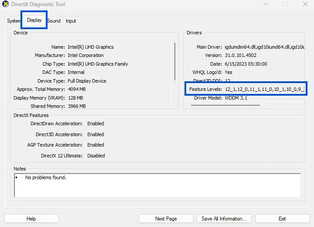Click the driver date '6/15/2023 05:30:00'

click(x=246, y=64)
